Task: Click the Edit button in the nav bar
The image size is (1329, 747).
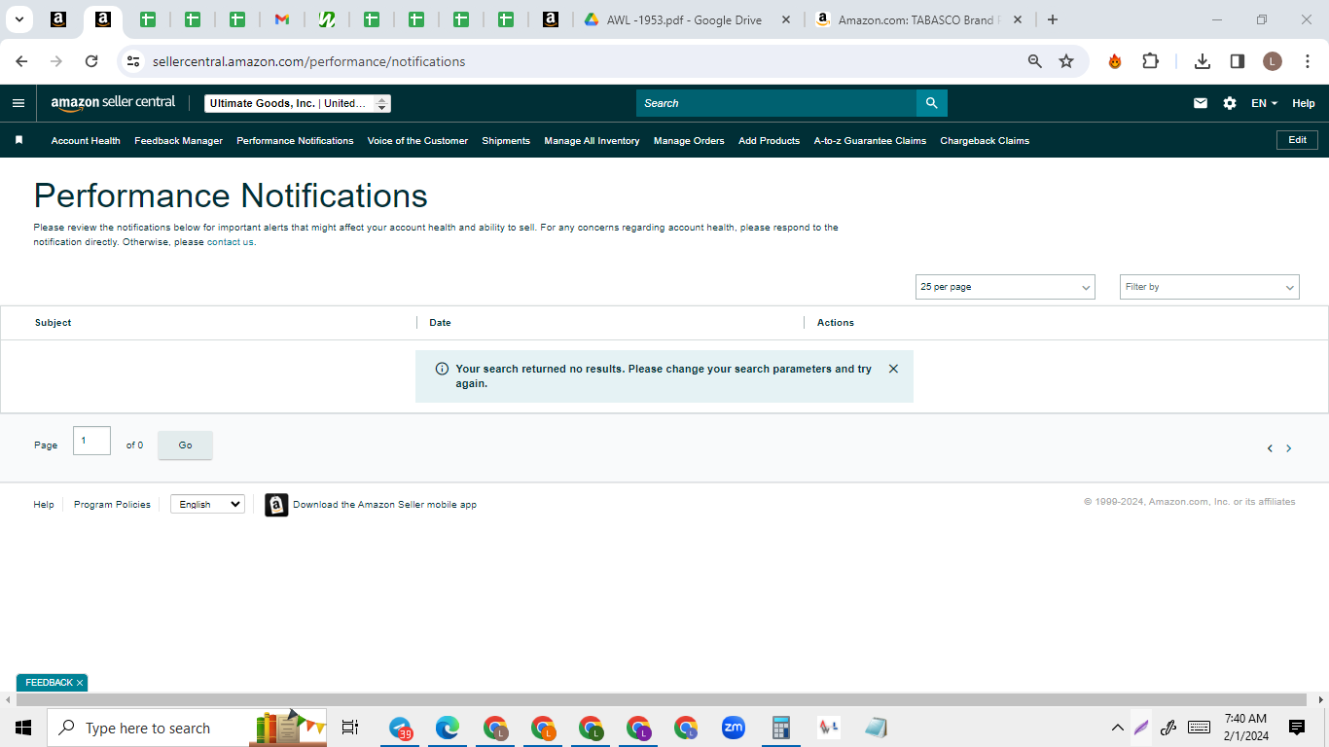Action: [x=1297, y=140]
